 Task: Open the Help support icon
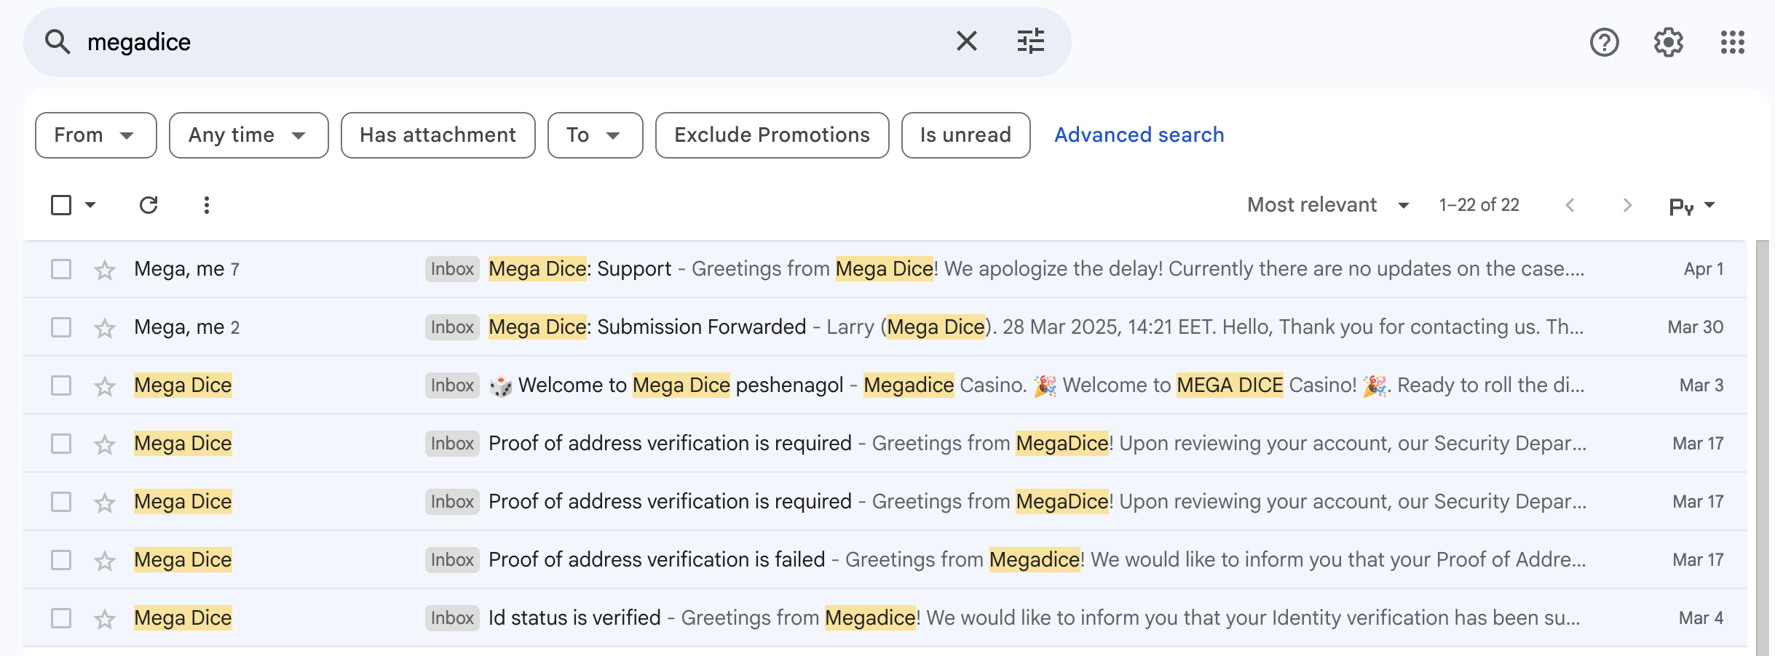(x=1604, y=42)
